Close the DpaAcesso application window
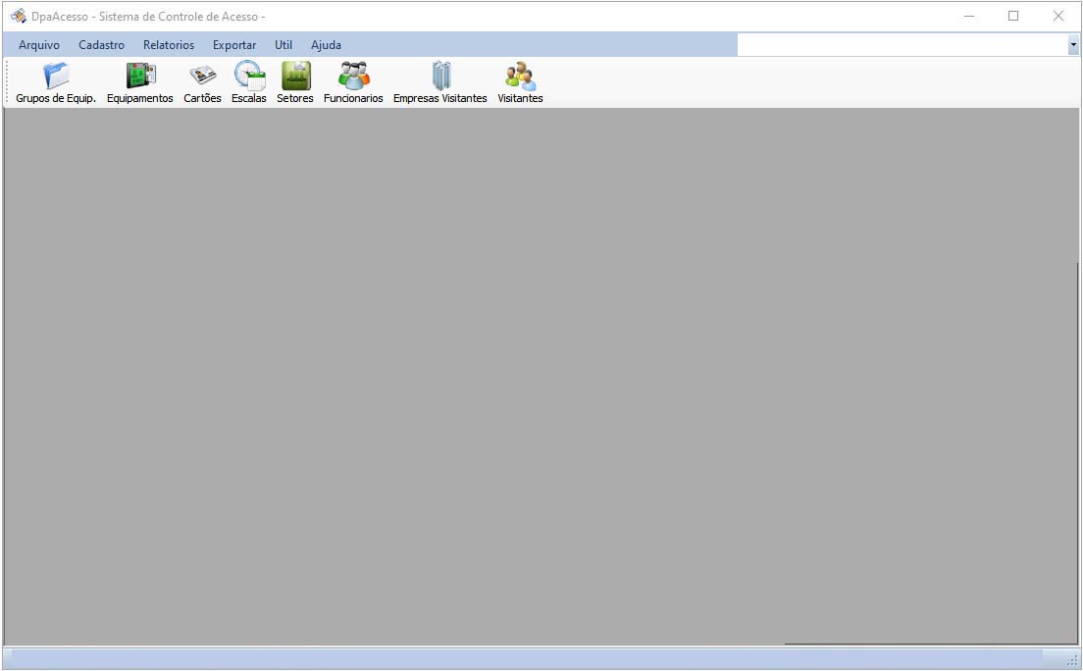Screen dimensions: 1083x671 coord(1058,16)
